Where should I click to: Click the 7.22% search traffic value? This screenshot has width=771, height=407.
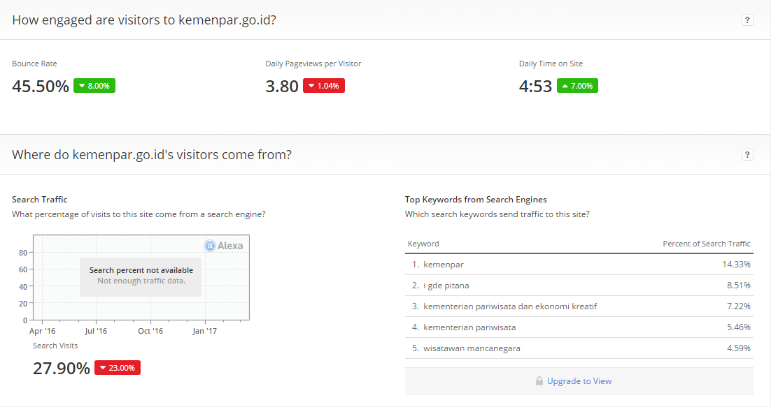point(739,306)
